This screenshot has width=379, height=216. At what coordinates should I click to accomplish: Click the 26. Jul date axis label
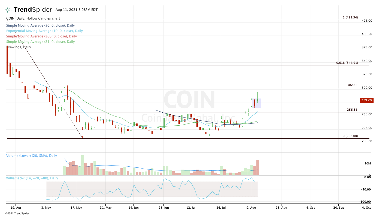[221, 208]
